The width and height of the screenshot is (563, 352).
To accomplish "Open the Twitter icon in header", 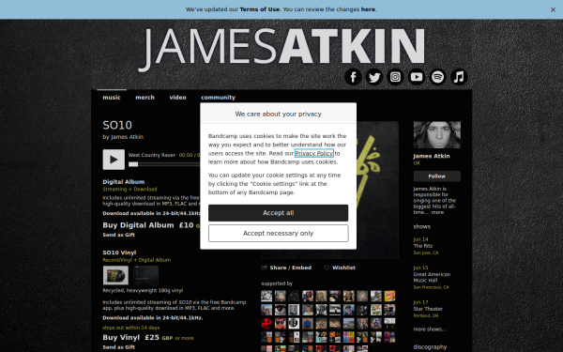I will coord(374,77).
